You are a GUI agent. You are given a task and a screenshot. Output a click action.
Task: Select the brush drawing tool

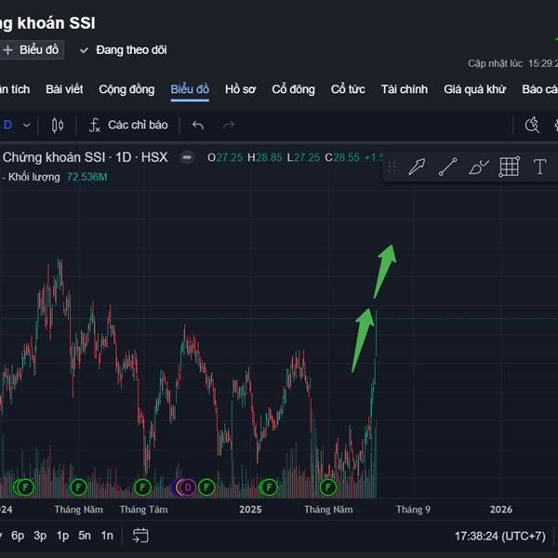[479, 166]
